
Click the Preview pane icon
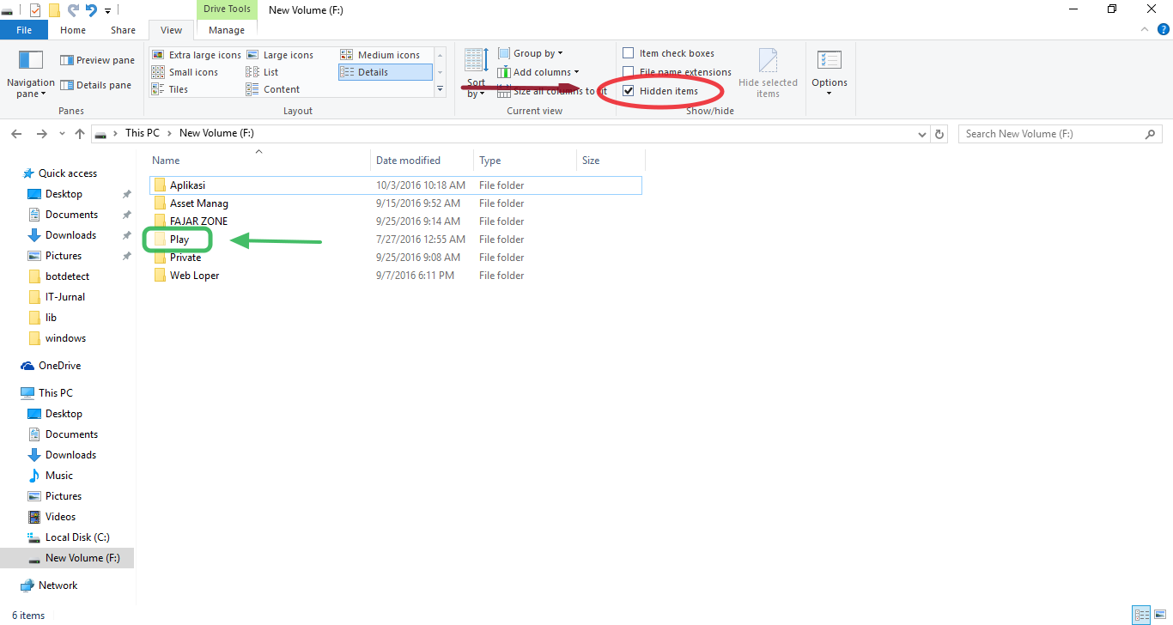point(66,60)
